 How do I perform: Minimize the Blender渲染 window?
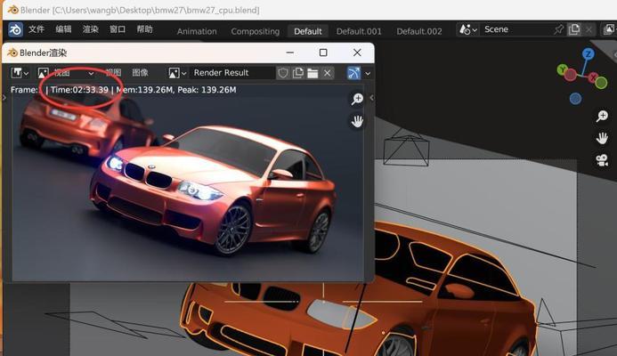pyautogui.click(x=290, y=53)
